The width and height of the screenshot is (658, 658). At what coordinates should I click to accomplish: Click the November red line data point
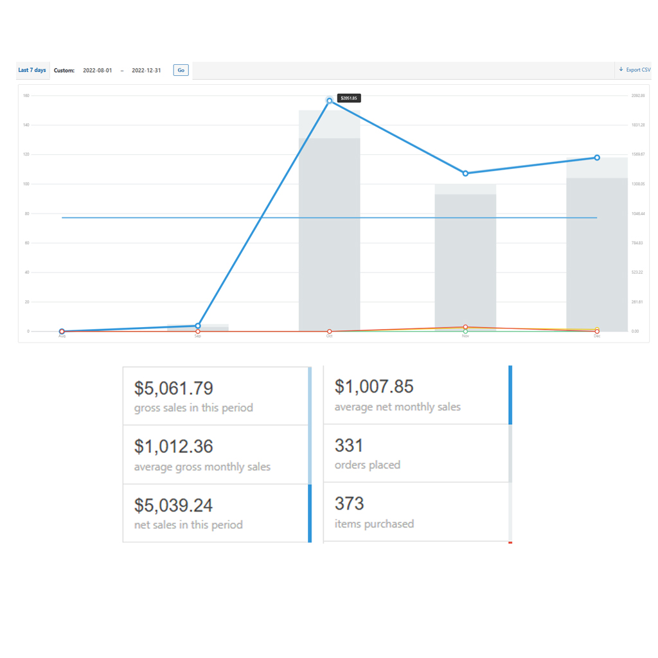(x=466, y=327)
